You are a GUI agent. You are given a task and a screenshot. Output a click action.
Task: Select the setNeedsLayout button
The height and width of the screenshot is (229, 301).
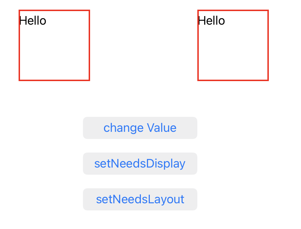tap(140, 199)
